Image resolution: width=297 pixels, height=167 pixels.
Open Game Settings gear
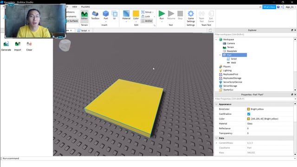[x=191, y=13]
